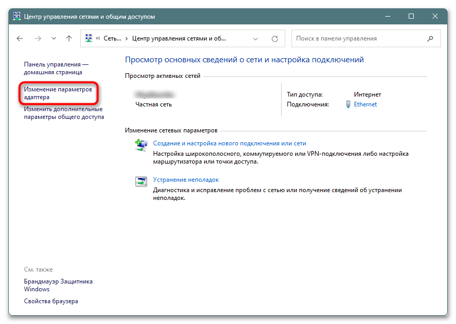Open 'Изменение параметров адаптера' link
The height and width of the screenshot is (324, 456).
58,93
